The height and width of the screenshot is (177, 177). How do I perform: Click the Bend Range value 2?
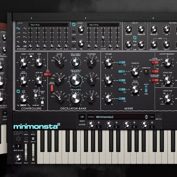18,146
